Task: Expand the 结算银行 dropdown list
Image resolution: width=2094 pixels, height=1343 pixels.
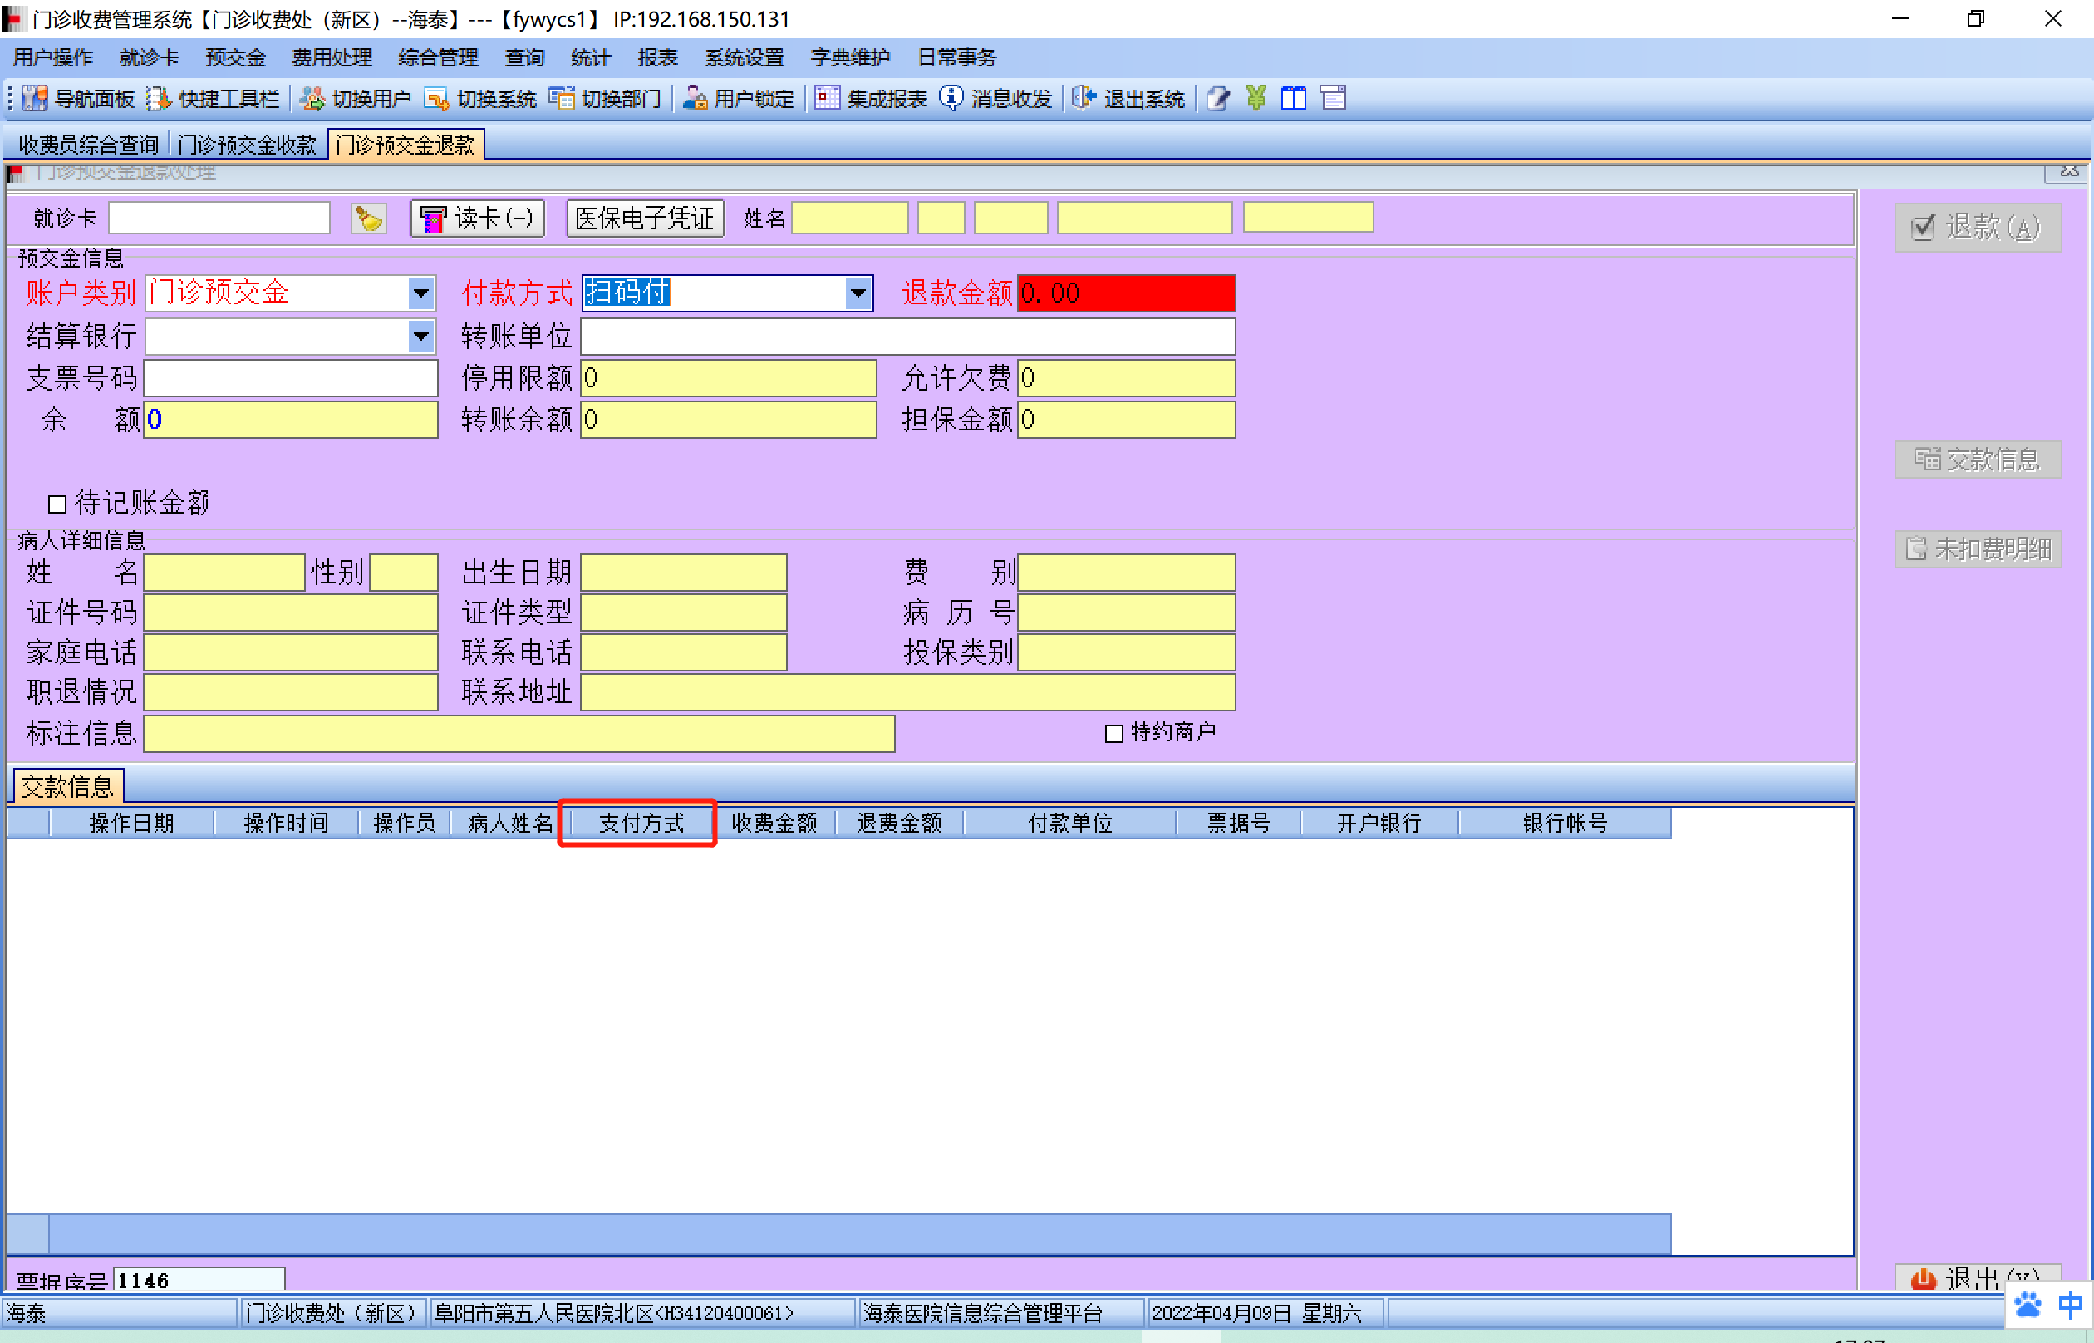Action: click(x=421, y=336)
